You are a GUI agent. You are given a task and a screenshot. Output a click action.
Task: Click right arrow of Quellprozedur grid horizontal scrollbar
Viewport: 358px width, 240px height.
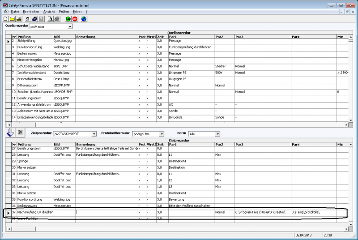coord(346,124)
